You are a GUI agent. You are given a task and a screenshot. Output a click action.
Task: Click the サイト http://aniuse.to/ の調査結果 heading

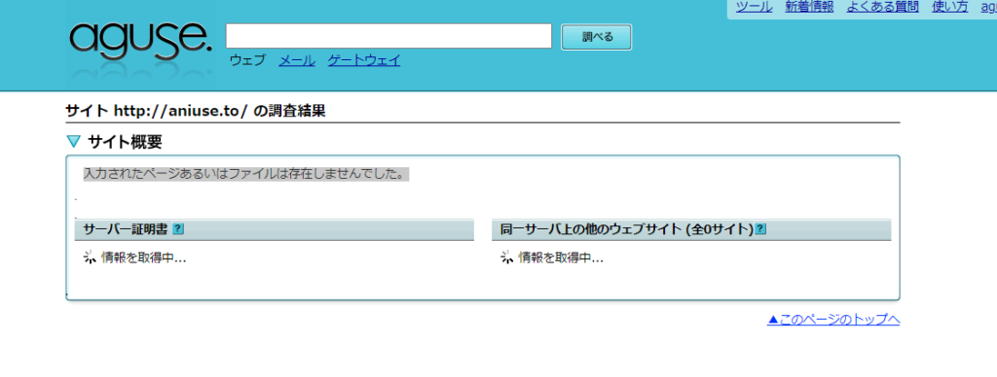coord(196,111)
